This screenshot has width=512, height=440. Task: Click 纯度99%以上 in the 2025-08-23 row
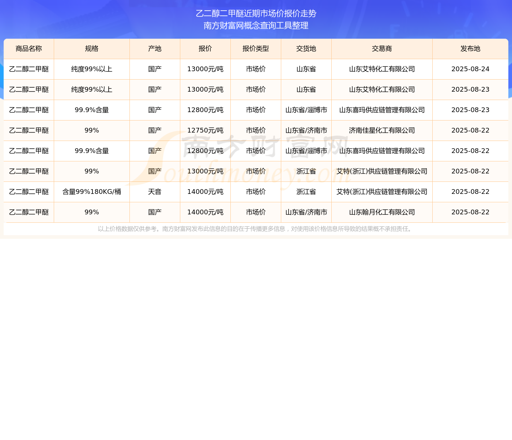point(92,89)
